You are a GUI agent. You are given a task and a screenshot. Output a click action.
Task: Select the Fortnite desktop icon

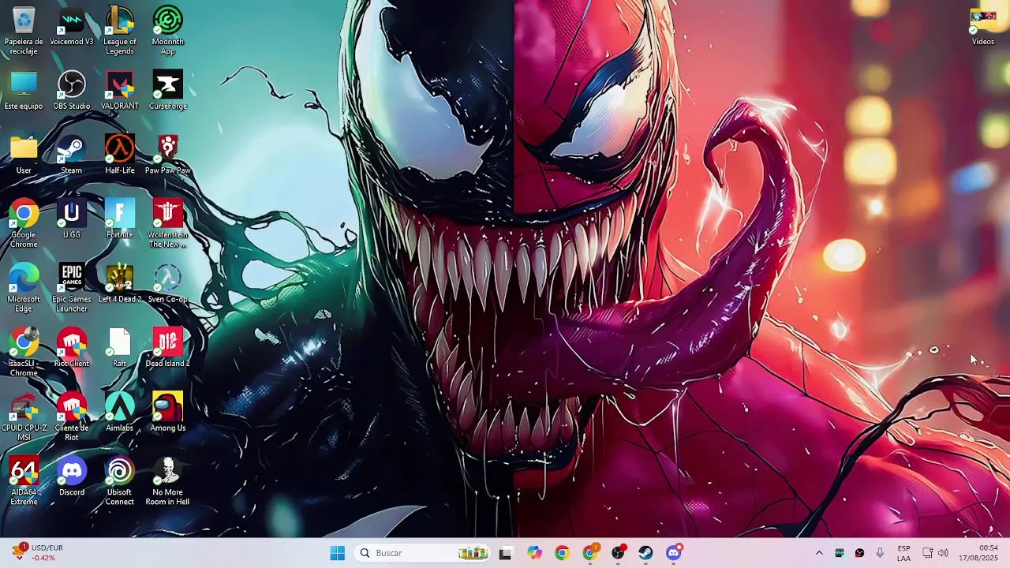pos(120,219)
